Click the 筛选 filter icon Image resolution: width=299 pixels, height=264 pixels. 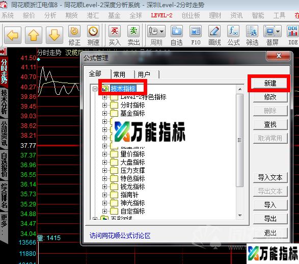tap(252, 36)
